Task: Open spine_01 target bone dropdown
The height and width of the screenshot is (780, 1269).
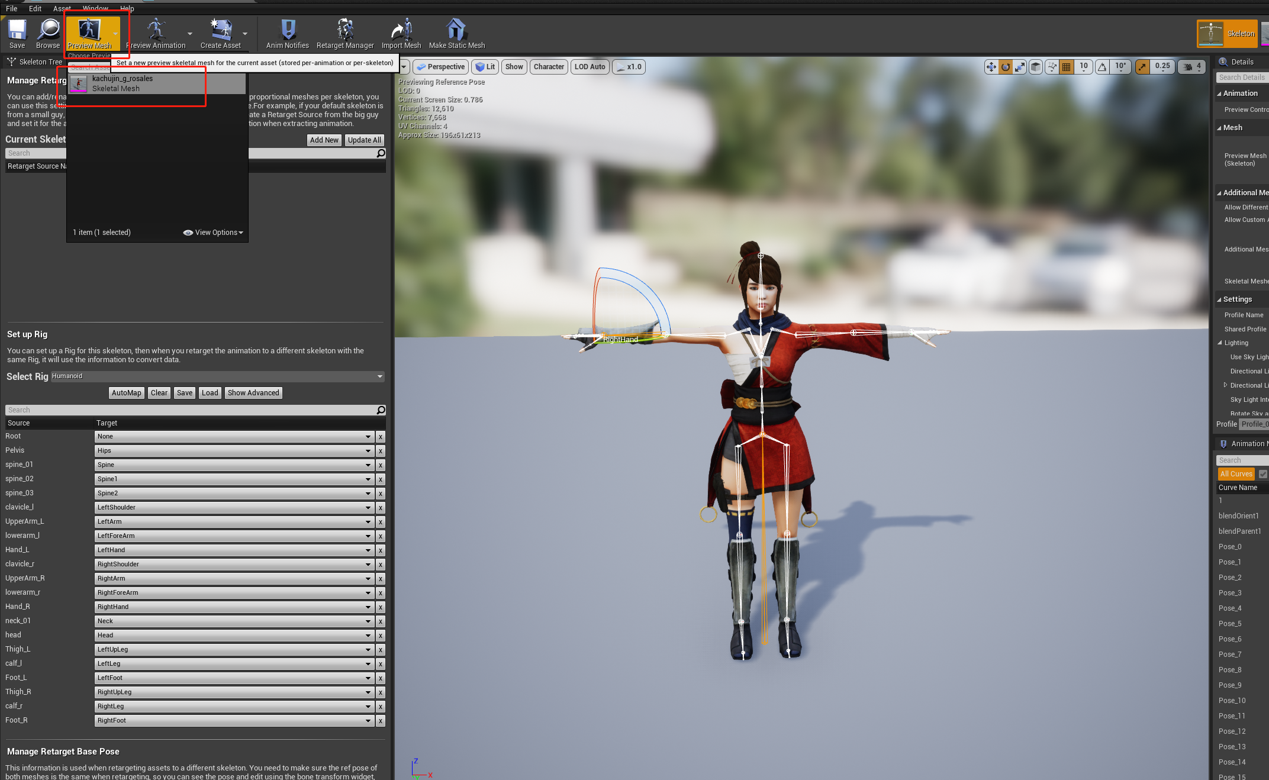Action: [234, 465]
